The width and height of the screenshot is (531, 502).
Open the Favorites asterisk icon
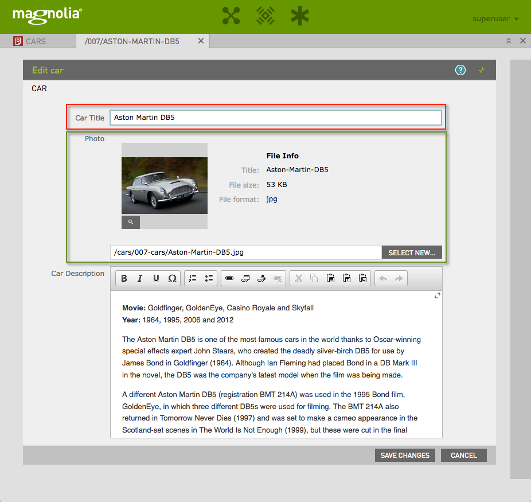click(299, 16)
